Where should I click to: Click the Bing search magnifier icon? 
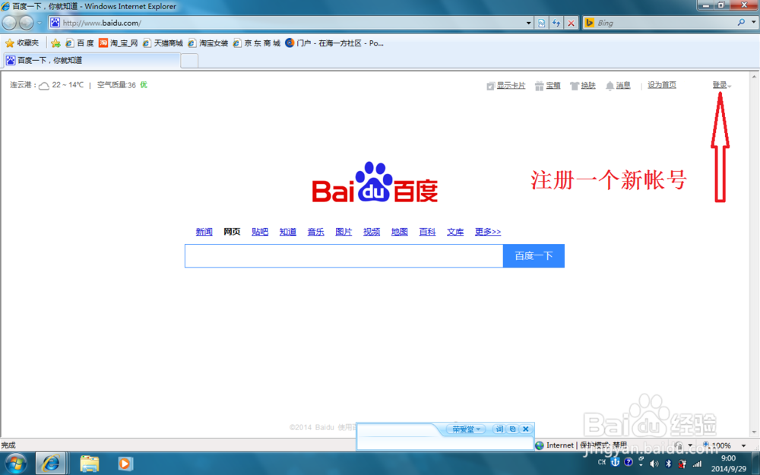pyautogui.click(x=741, y=22)
